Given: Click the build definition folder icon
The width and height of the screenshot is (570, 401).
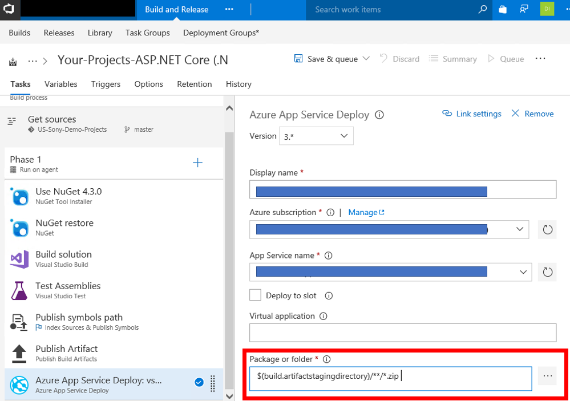Looking at the screenshot, I should (x=13, y=62).
